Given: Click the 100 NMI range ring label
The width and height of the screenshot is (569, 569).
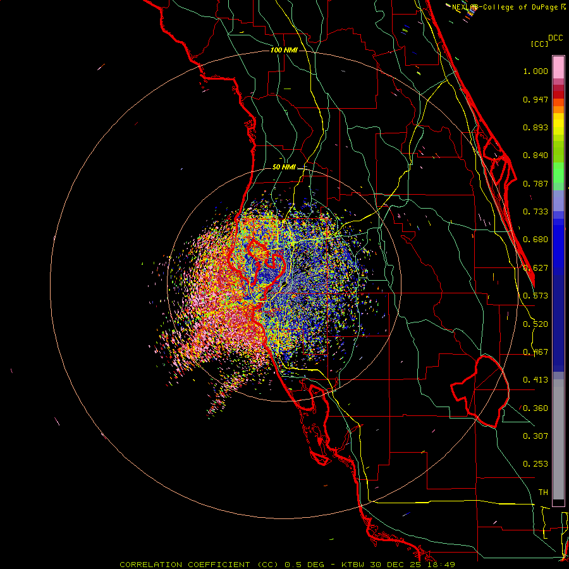Looking at the screenshot, I should point(284,50).
